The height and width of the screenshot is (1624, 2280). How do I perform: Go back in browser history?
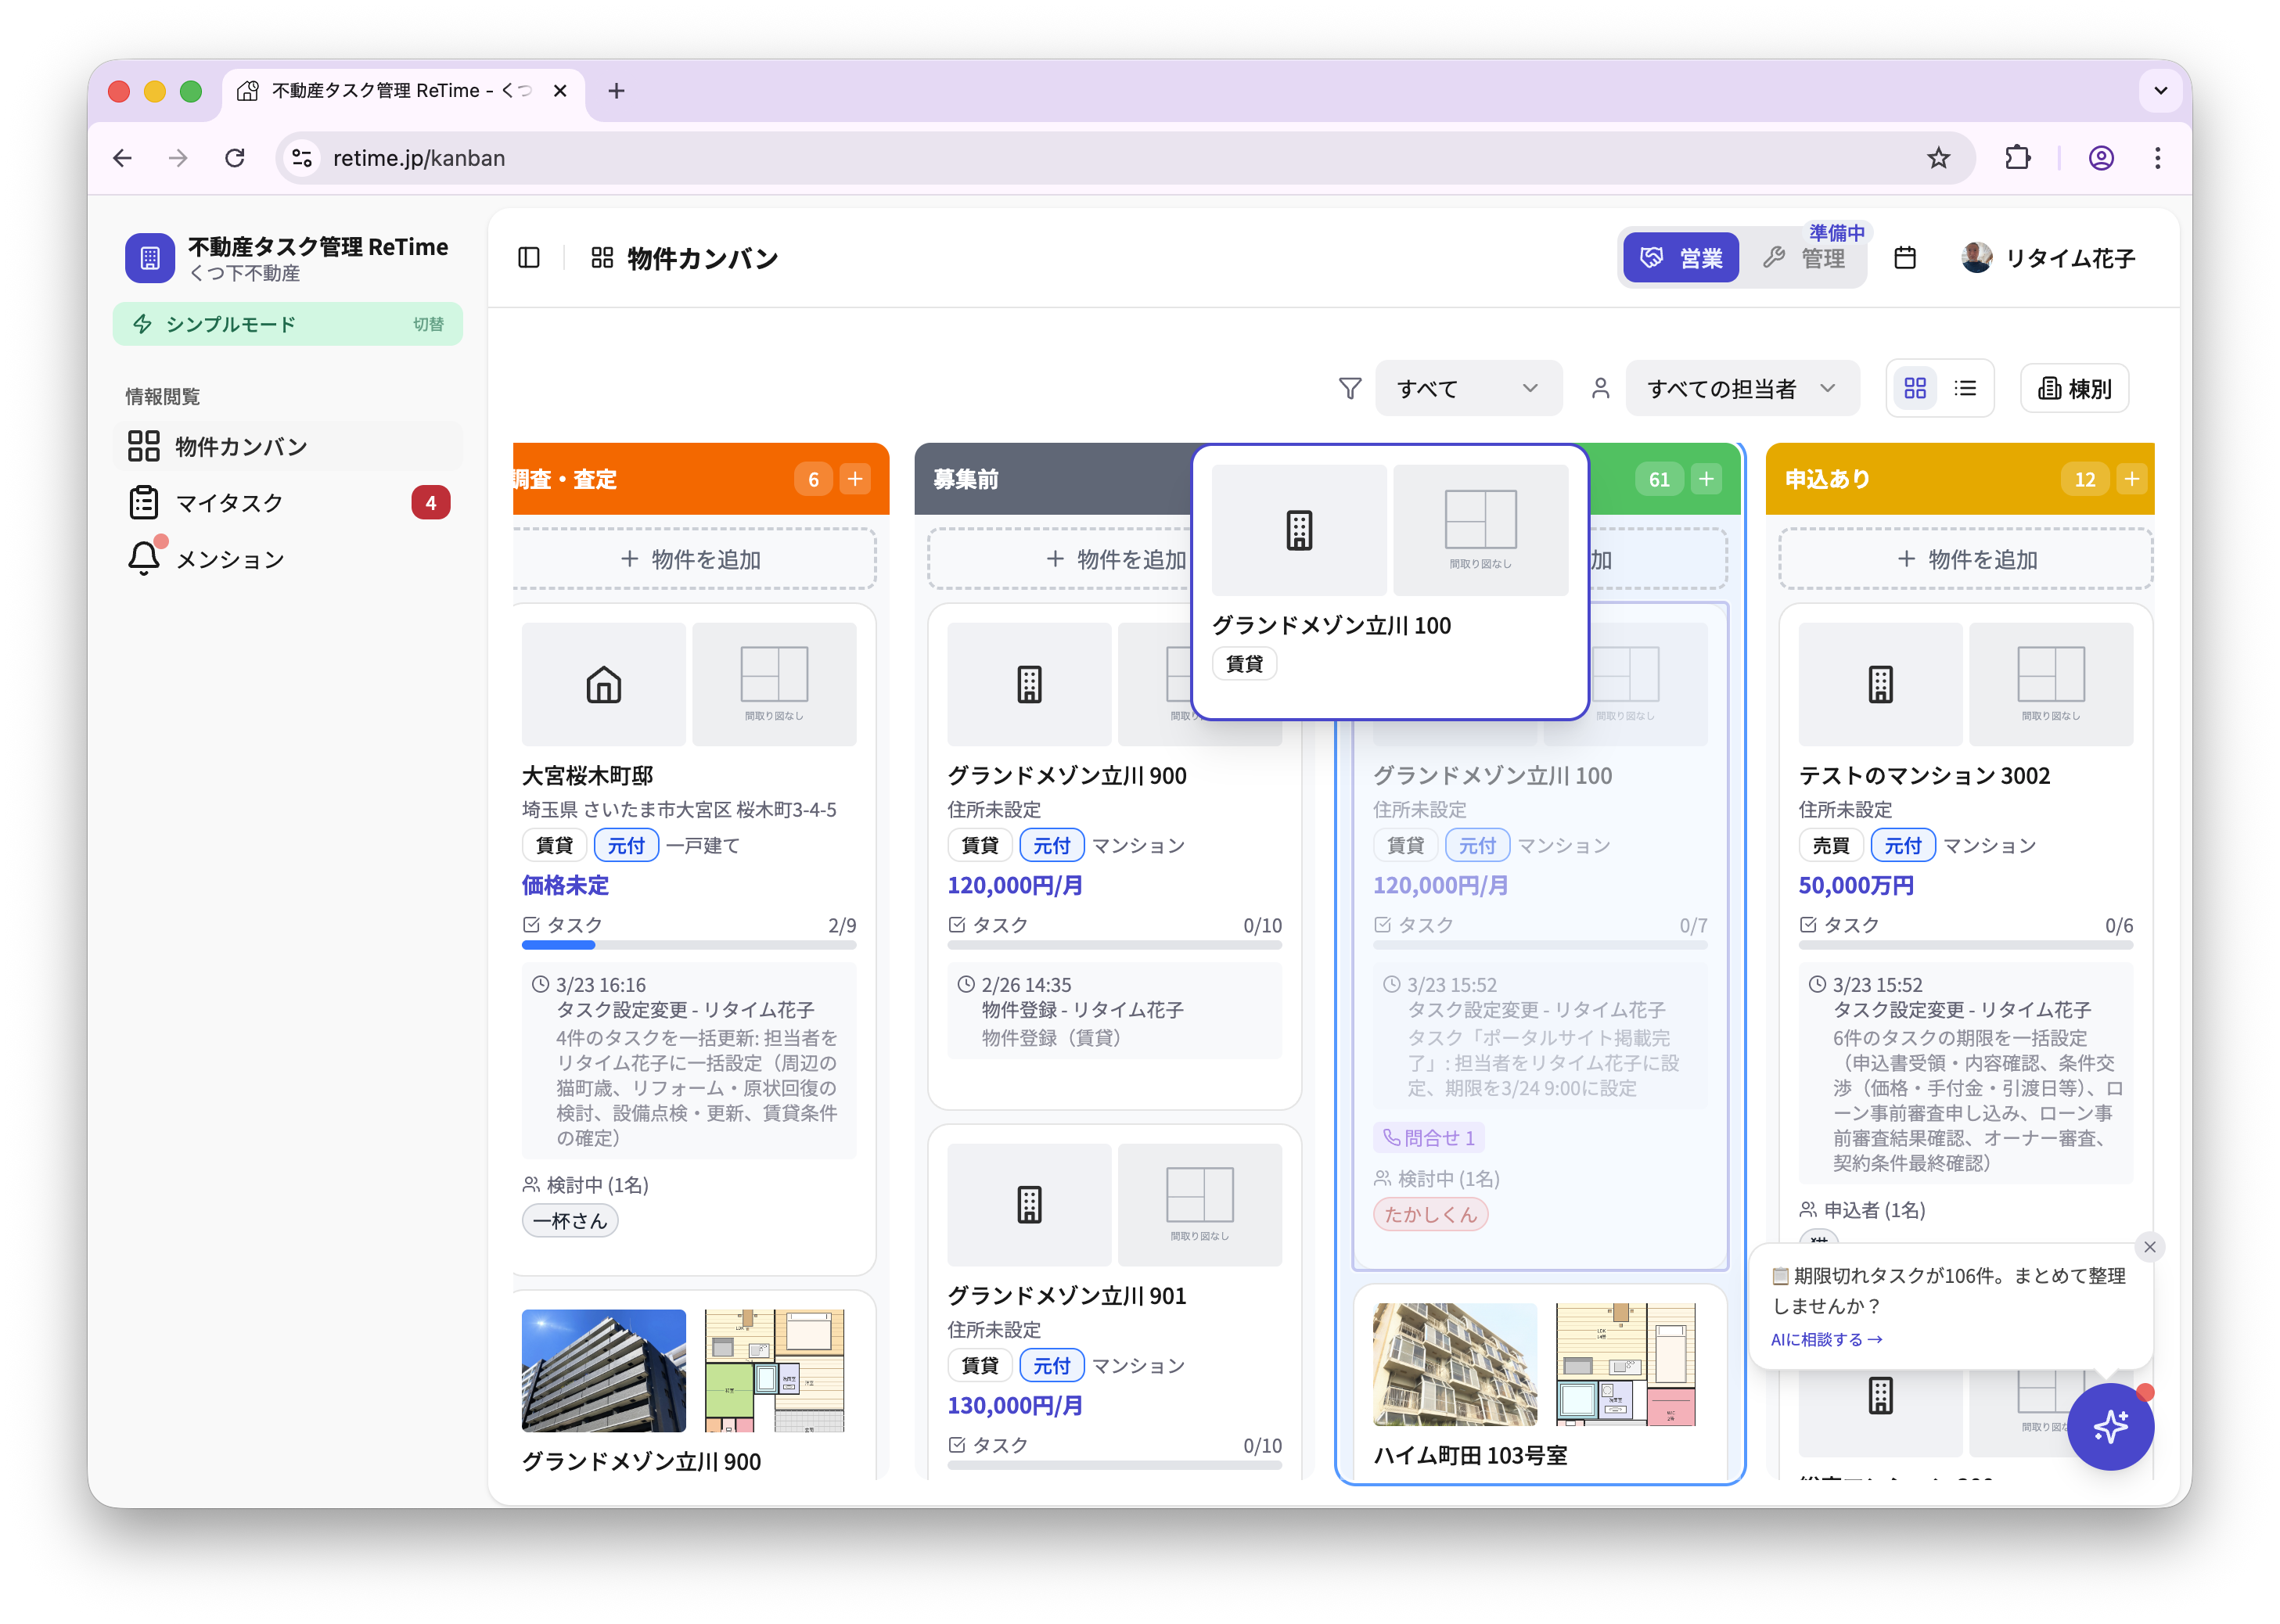point(123,158)
